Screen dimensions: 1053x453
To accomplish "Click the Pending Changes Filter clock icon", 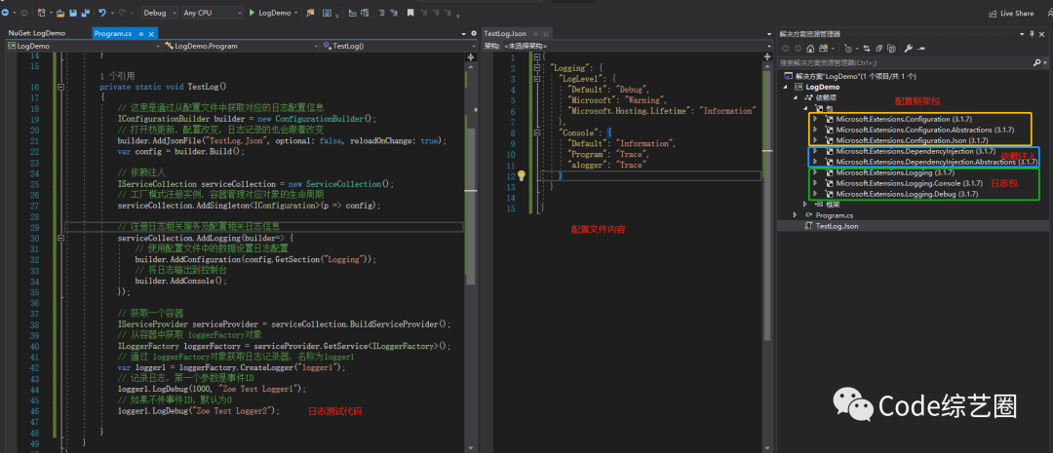I will click(849, 49).
